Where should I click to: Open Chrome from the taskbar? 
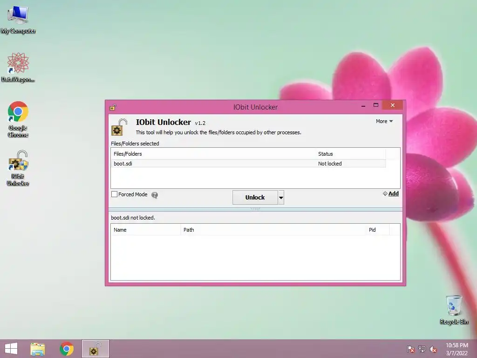pos(67,349)
